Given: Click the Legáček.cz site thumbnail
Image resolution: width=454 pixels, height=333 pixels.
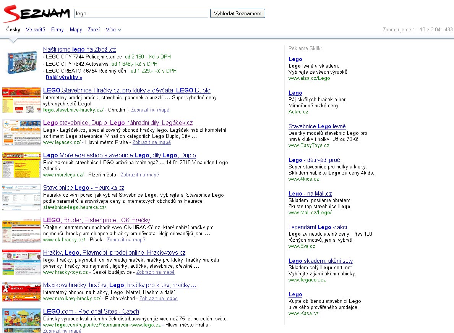Looking at the screenshot, I should [21, 133].
